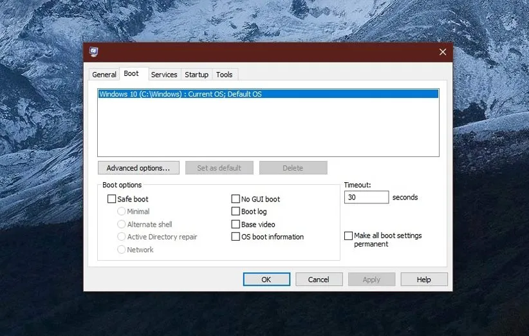Enable the Safe boot checkbox
Image resolution: width=529 pixels, height=336 pixels.
(112, 200)
